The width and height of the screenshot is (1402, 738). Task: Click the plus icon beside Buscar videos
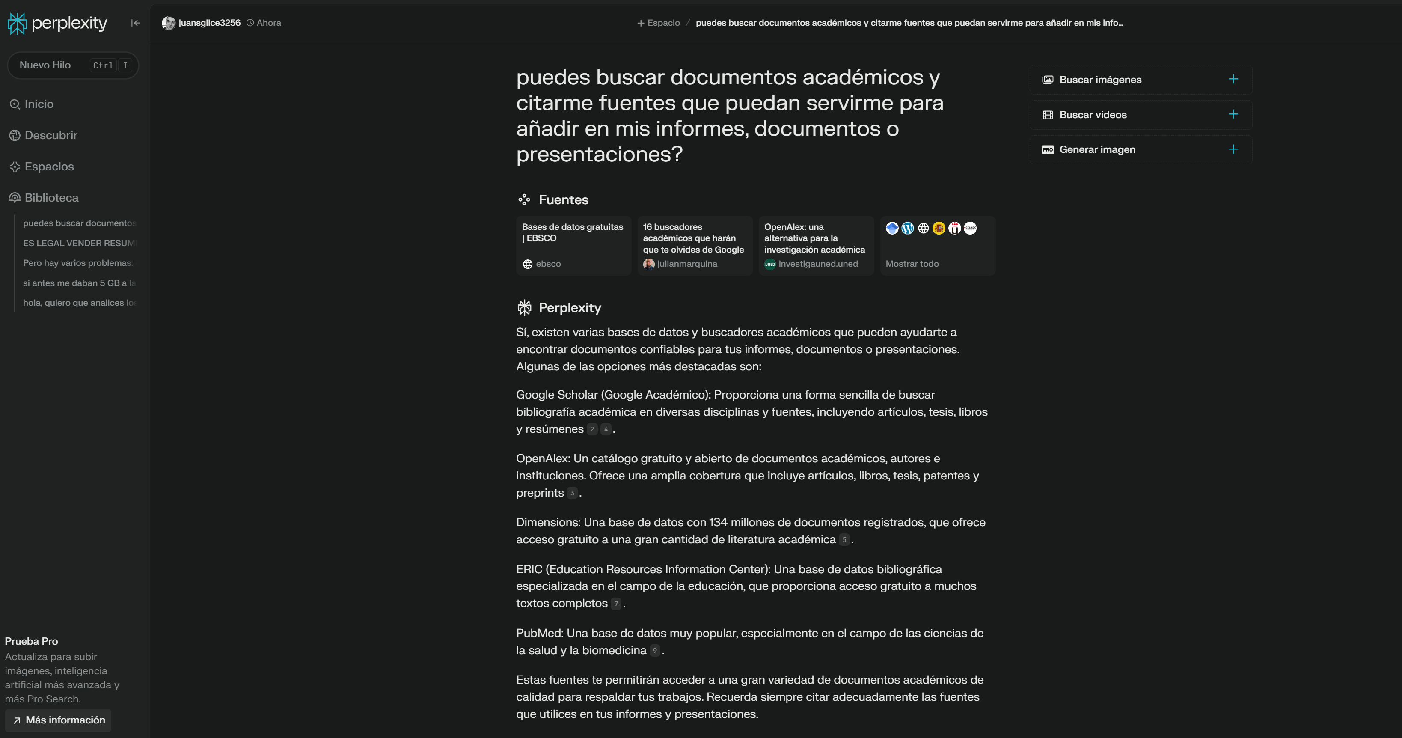(x=1233, y=114)
